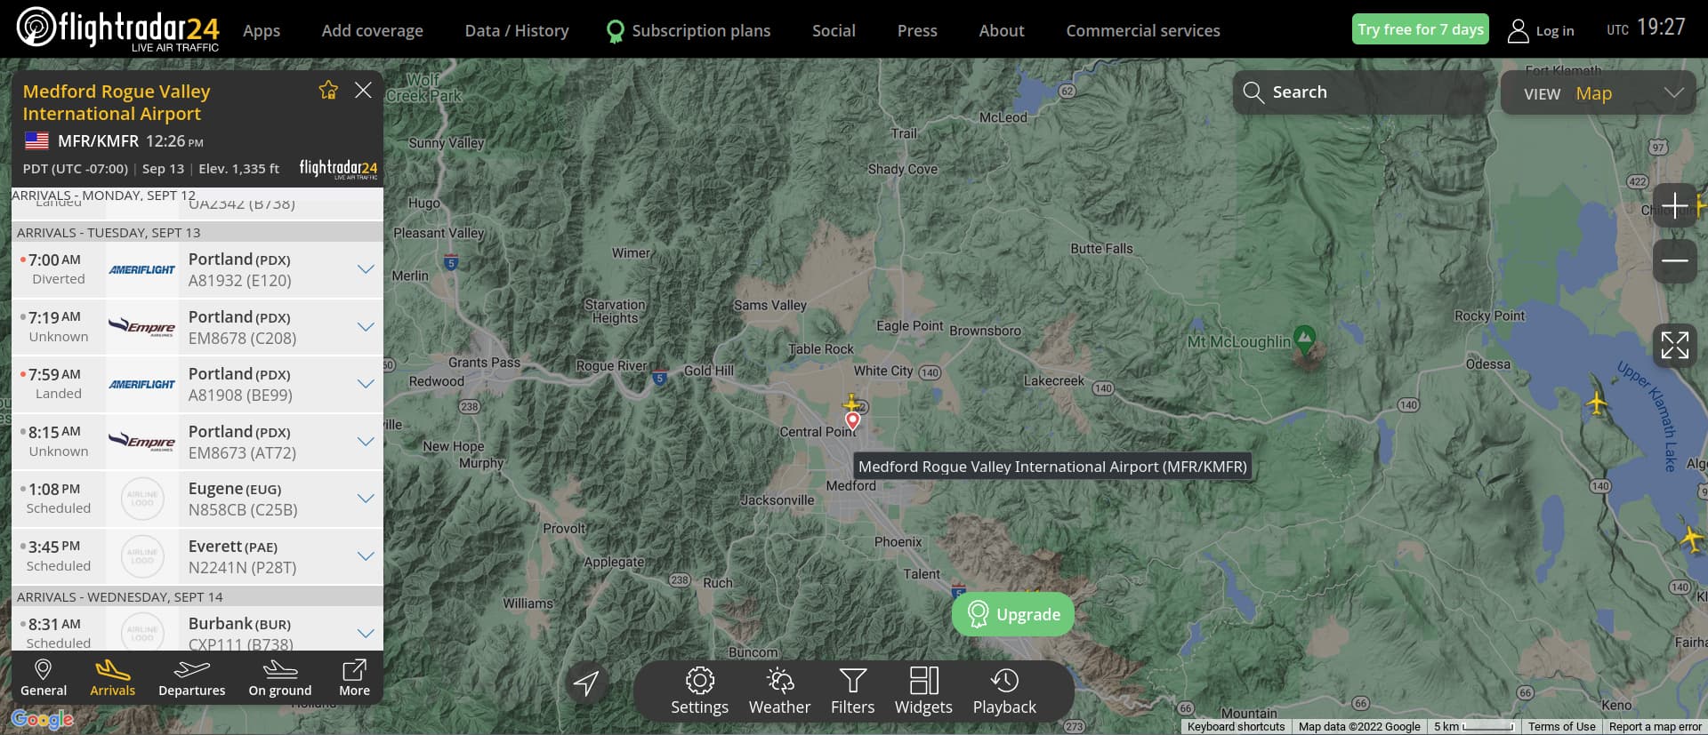This screenshot has width=1708, height=735.
Task: Expand the A81932 Portland flight details
Action: point(366,269)
